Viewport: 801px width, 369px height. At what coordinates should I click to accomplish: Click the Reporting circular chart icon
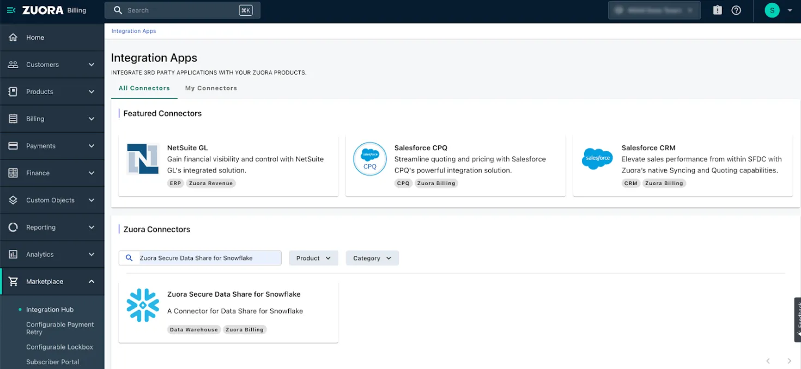tap(13, 227)
